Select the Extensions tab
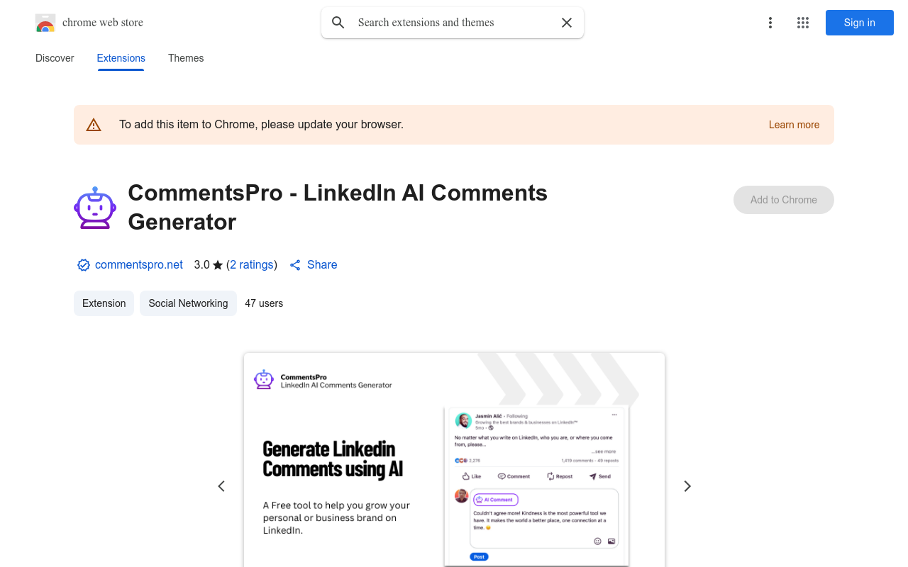This screenshot has width=908, height=567. point(121,58)
